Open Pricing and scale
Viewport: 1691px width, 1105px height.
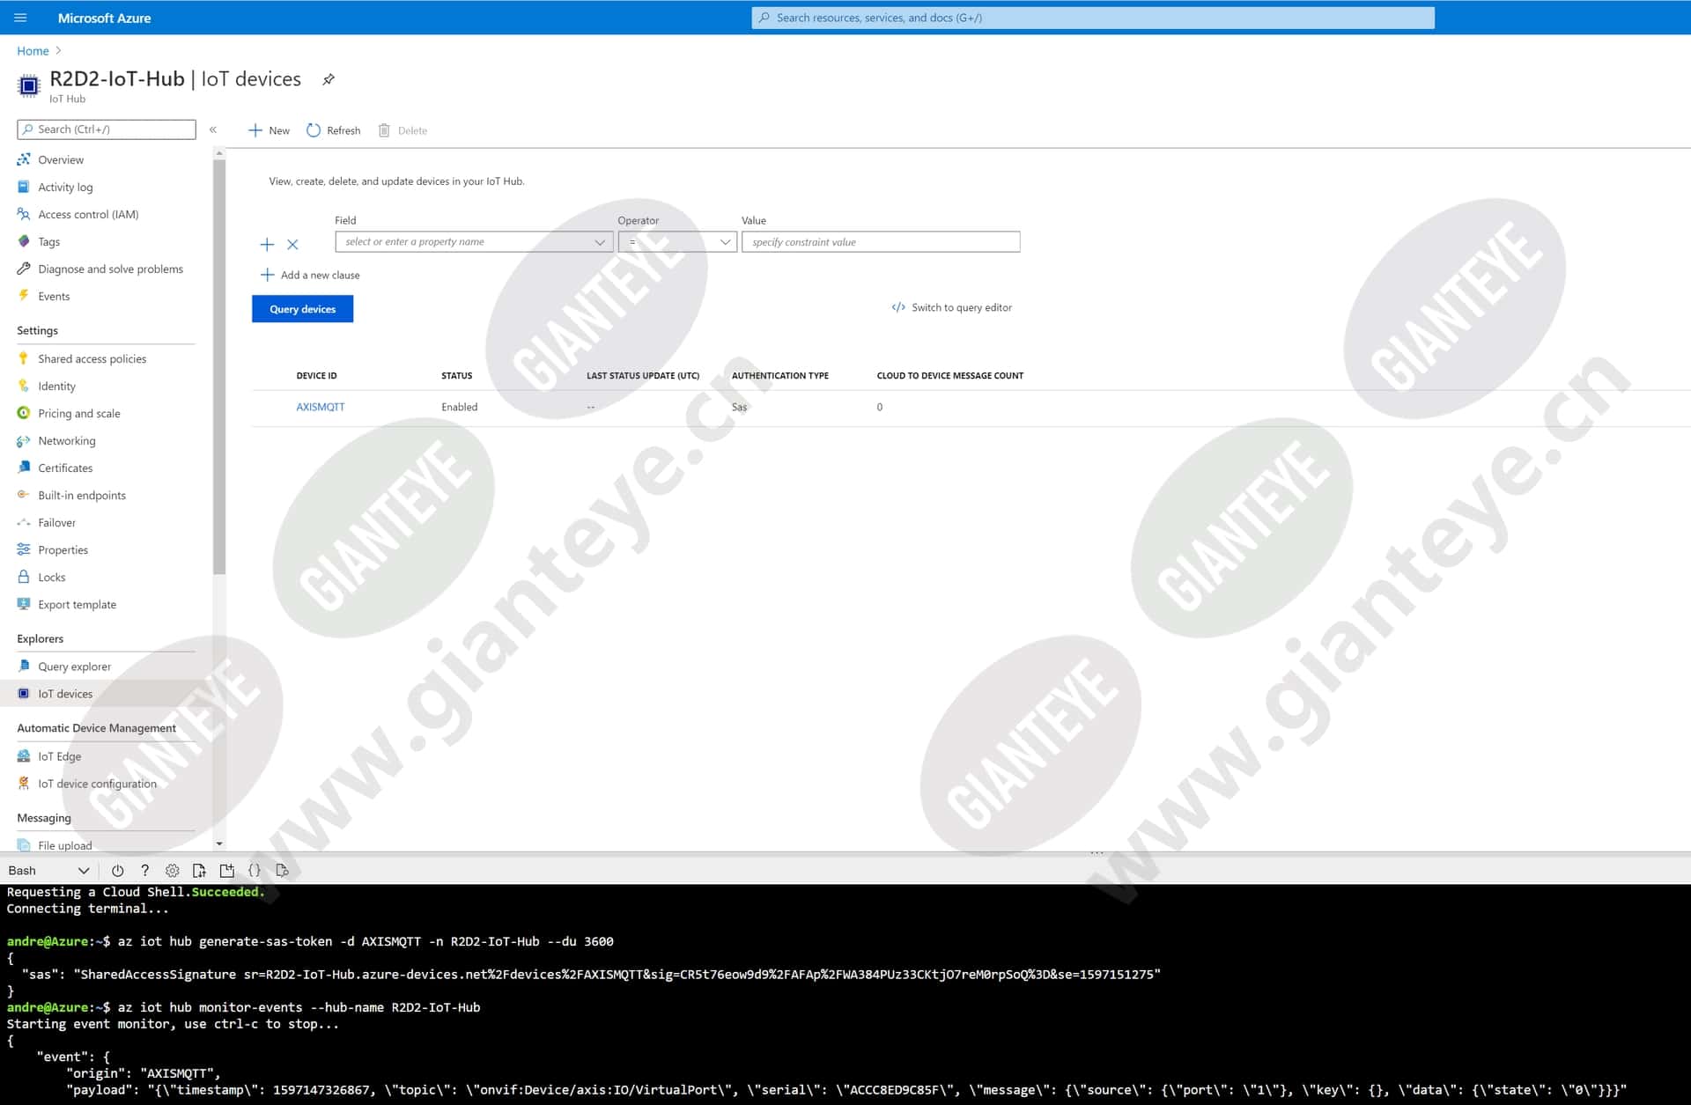coord(78,413)
